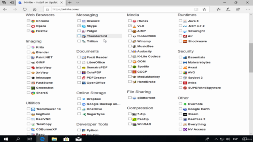Check the WinRAR checkbox
The height and width of the screenshot is (142, 253).
(130, 124)
